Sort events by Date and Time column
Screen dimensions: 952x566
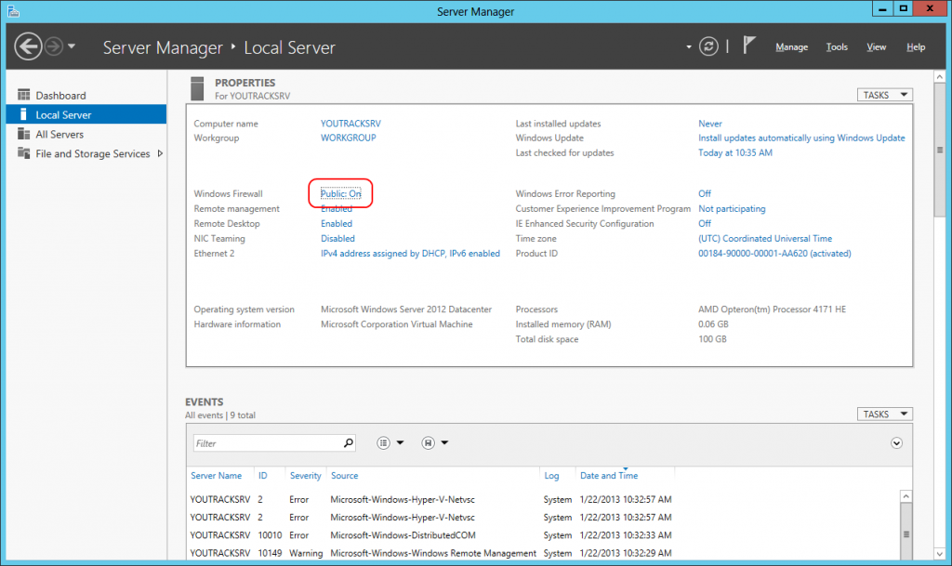pyautogui.click(x=609, y=476)
